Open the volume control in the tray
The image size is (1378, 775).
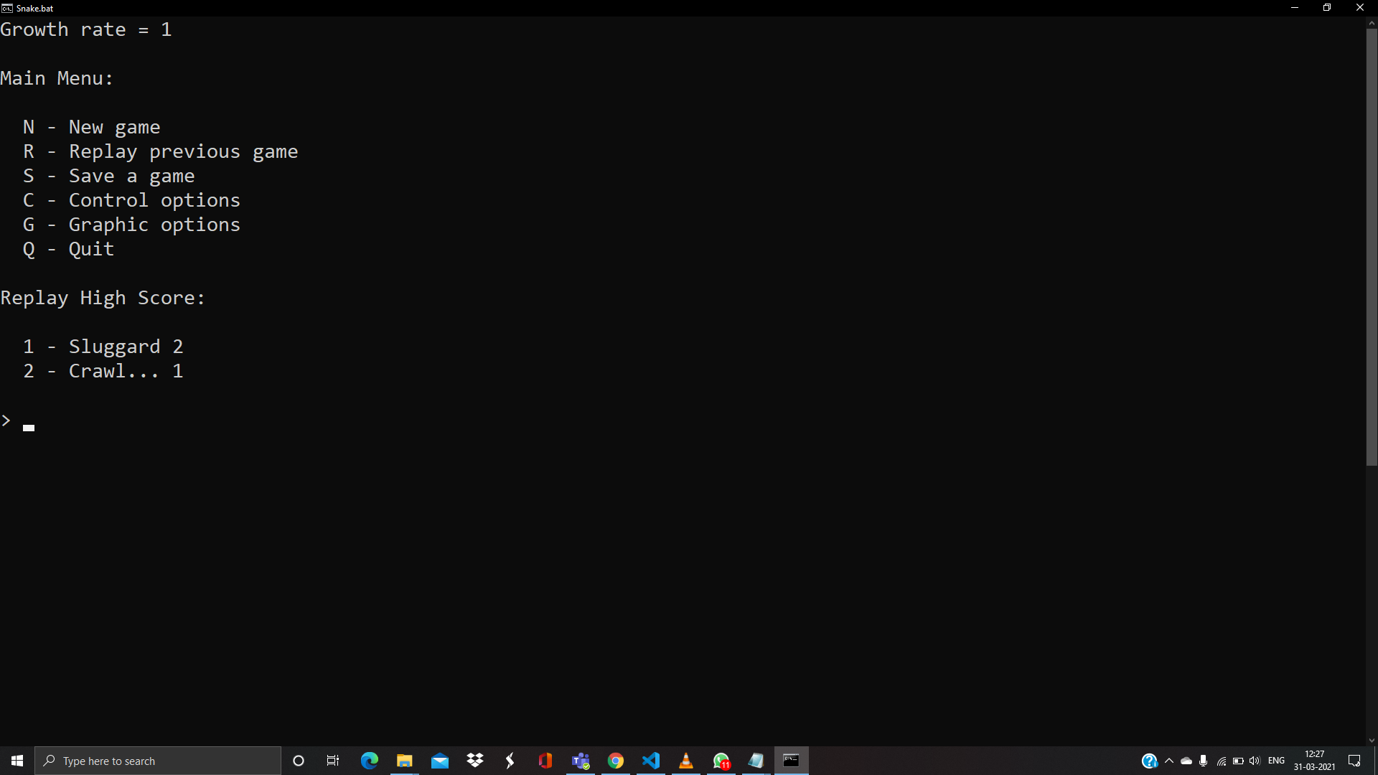point(1255,761)
